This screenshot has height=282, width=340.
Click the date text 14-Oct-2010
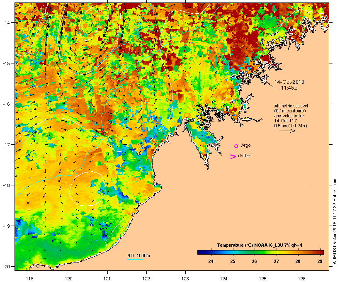click(x=289, y=82)
